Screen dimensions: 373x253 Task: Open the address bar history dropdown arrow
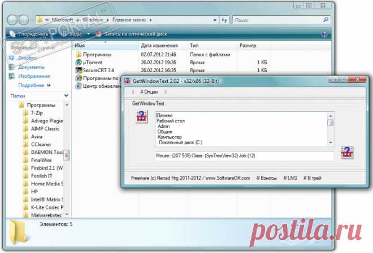[215, 20]
